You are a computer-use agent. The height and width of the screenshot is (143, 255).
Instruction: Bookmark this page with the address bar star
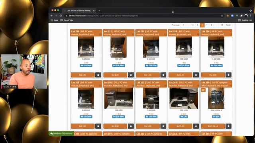(x=222, y=16)
